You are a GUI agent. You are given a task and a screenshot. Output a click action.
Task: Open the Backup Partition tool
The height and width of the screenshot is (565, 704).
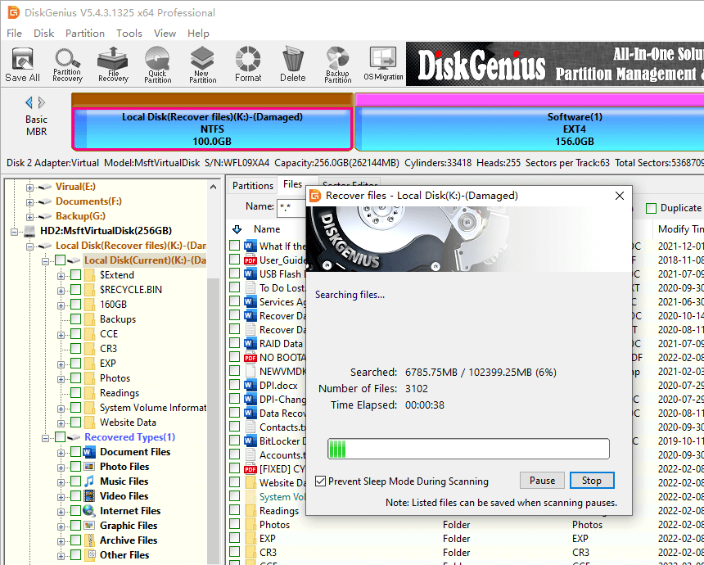(x=337, y=64)
